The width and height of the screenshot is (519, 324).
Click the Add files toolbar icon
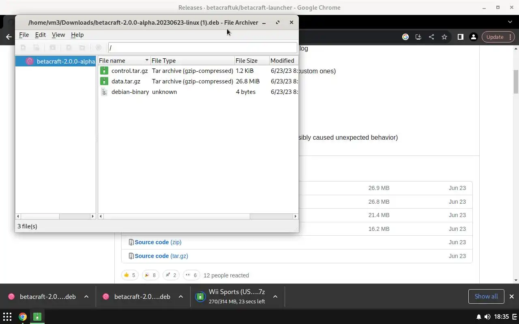(69, 47)
